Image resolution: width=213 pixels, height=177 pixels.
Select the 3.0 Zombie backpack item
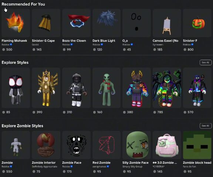[167, 145]
